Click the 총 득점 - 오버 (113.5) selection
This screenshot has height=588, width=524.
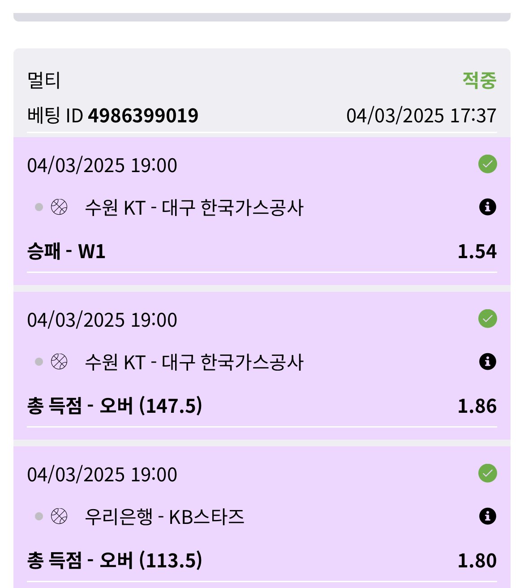(x=115, y=561)
